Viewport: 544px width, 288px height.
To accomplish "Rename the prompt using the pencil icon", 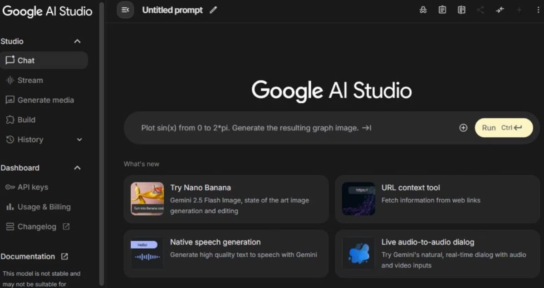I will coord(213,10).
